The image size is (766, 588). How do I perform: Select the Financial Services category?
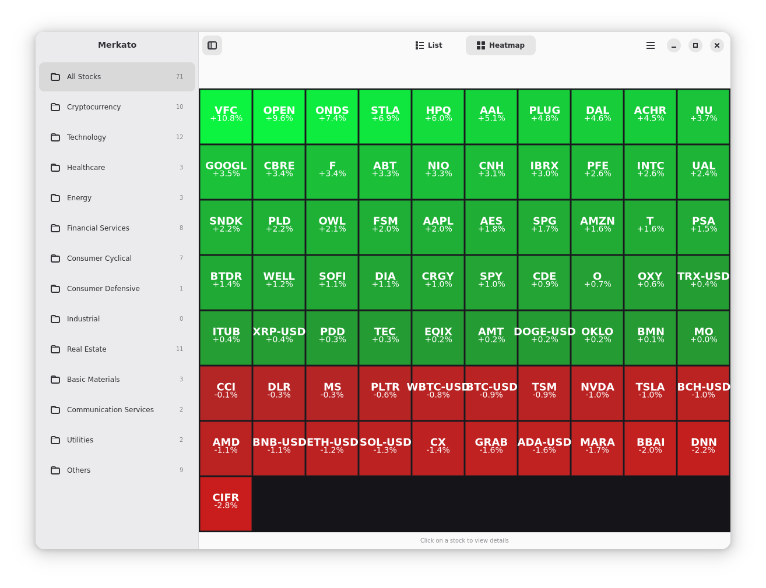pos(117,228)
